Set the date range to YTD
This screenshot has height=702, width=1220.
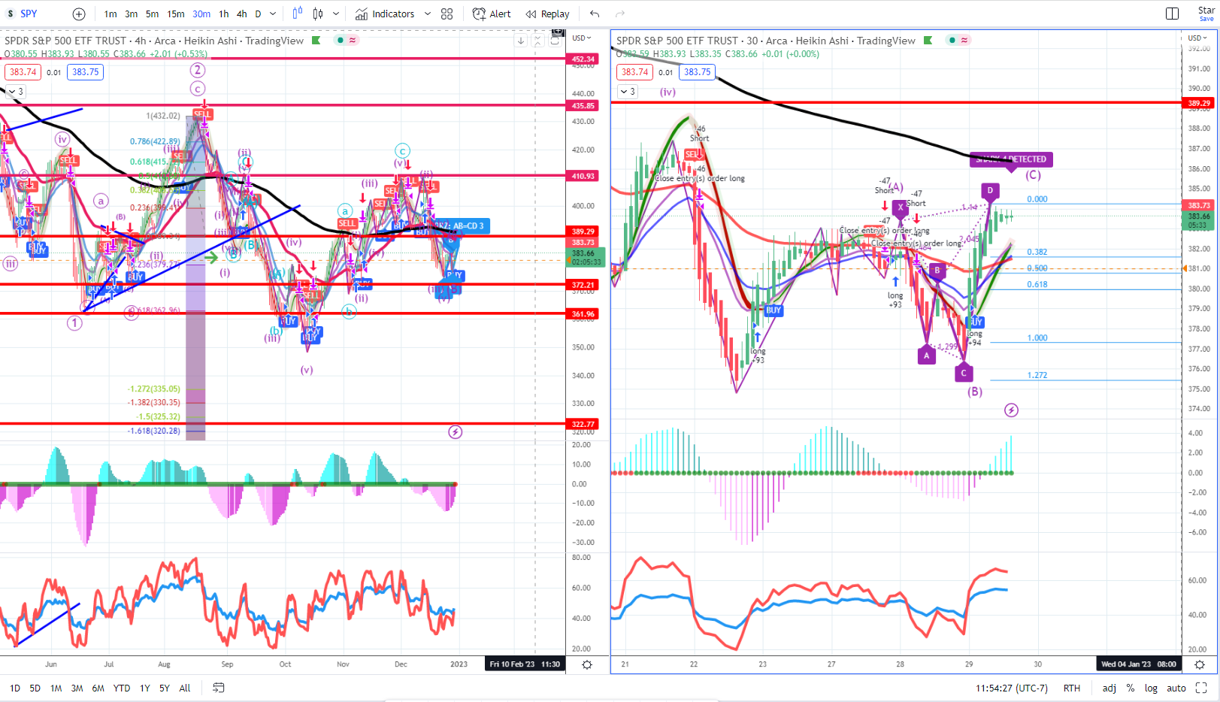click(x=122, y=688)
